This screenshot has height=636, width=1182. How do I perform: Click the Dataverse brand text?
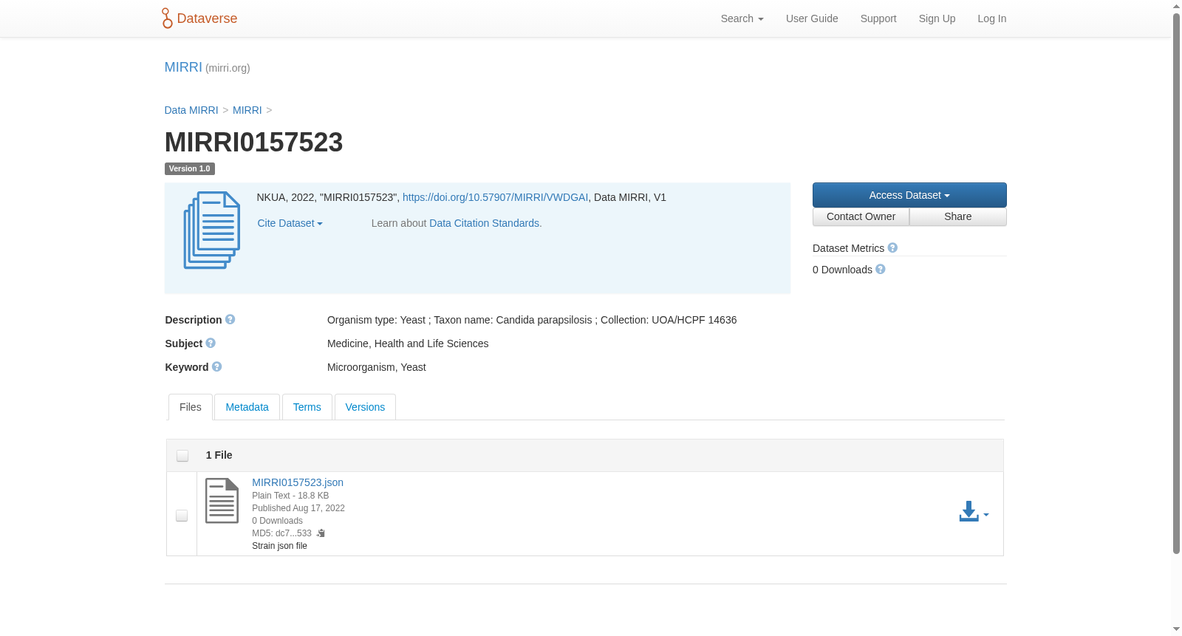coord(207,18)
